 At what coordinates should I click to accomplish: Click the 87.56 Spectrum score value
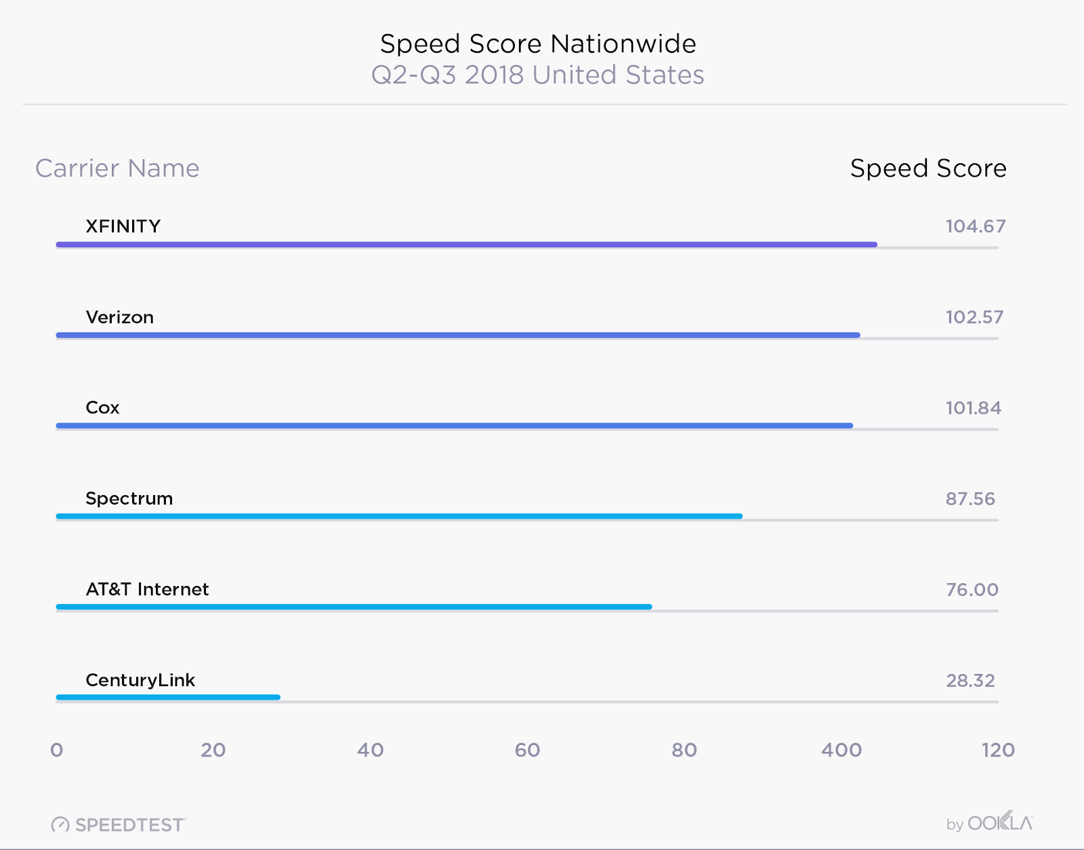(970, 498)
